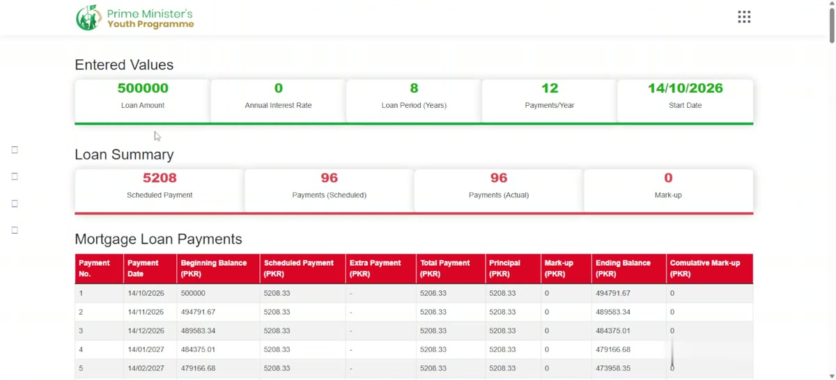
Task: Click beginning balance 489583.34 in row 3
Action: 198,331
